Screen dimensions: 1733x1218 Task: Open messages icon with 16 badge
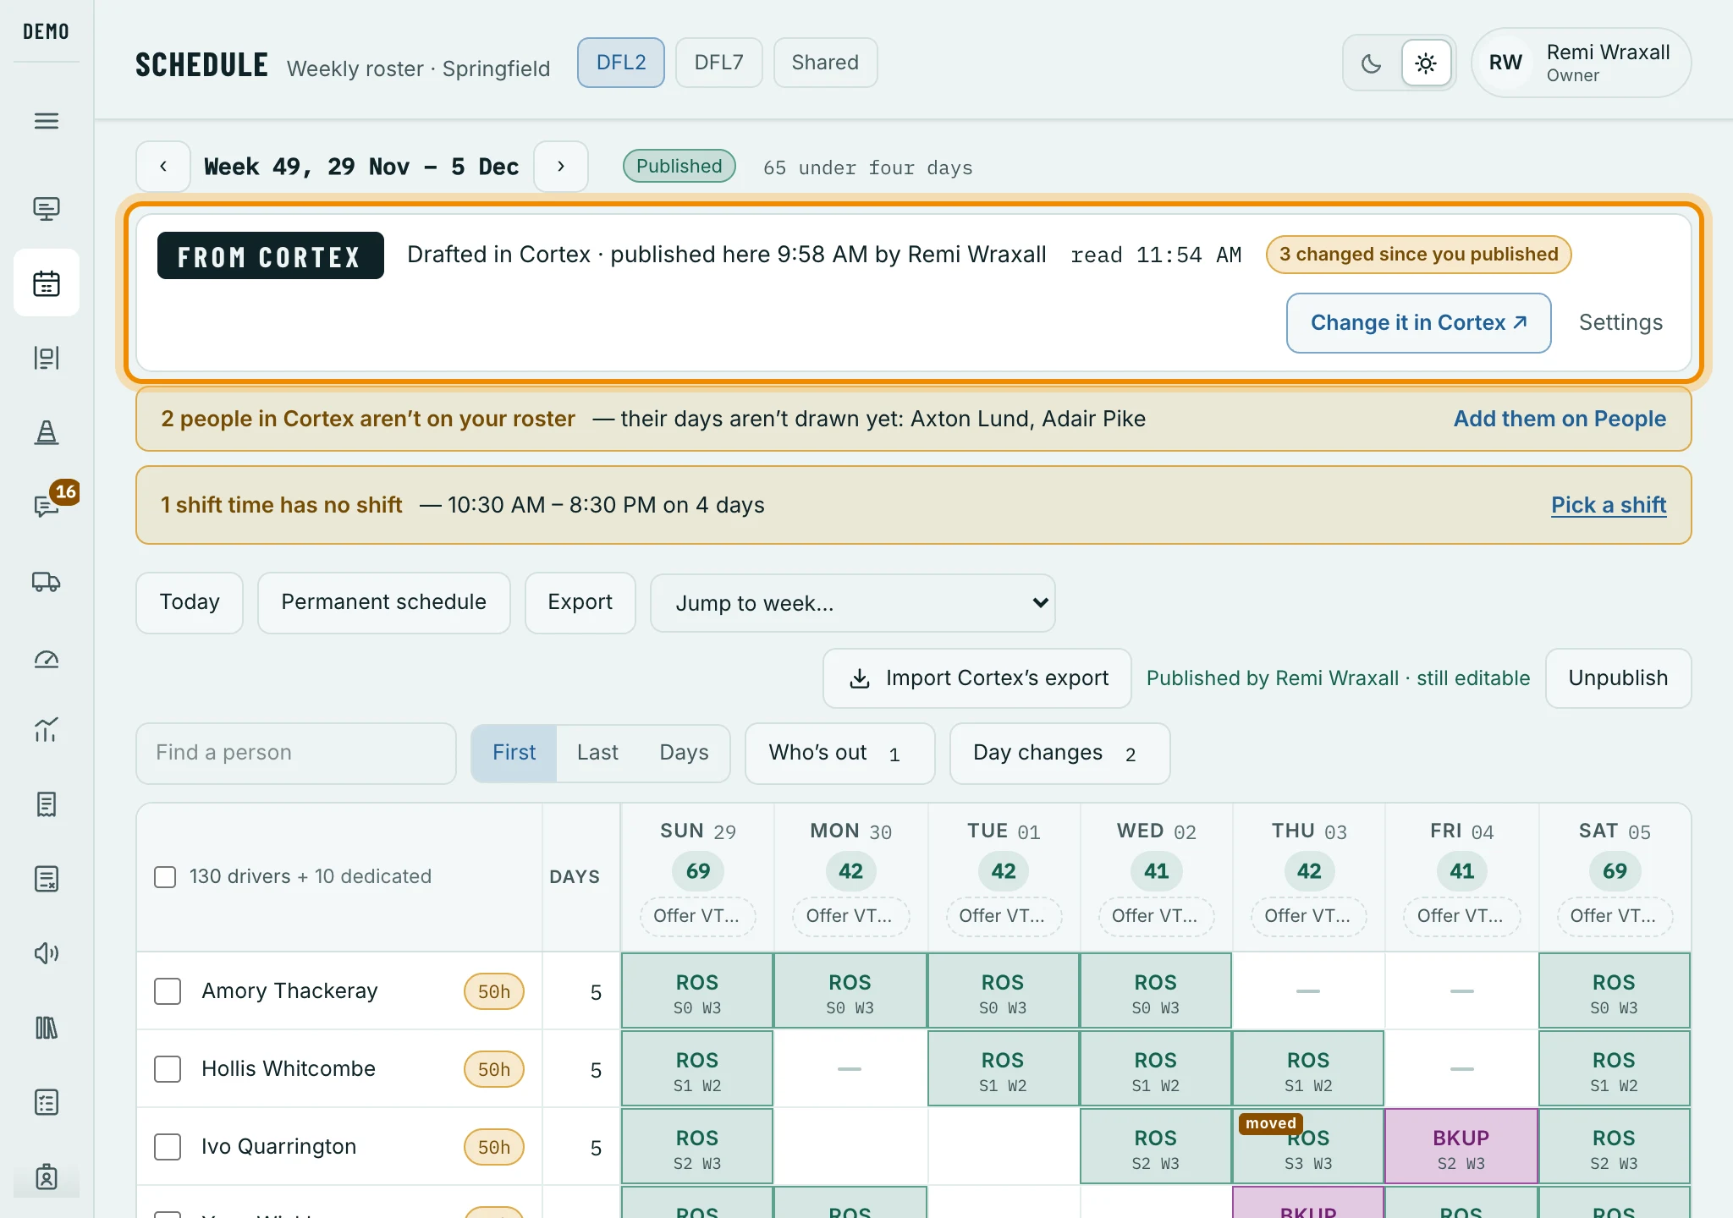click(x=47, y=507)
